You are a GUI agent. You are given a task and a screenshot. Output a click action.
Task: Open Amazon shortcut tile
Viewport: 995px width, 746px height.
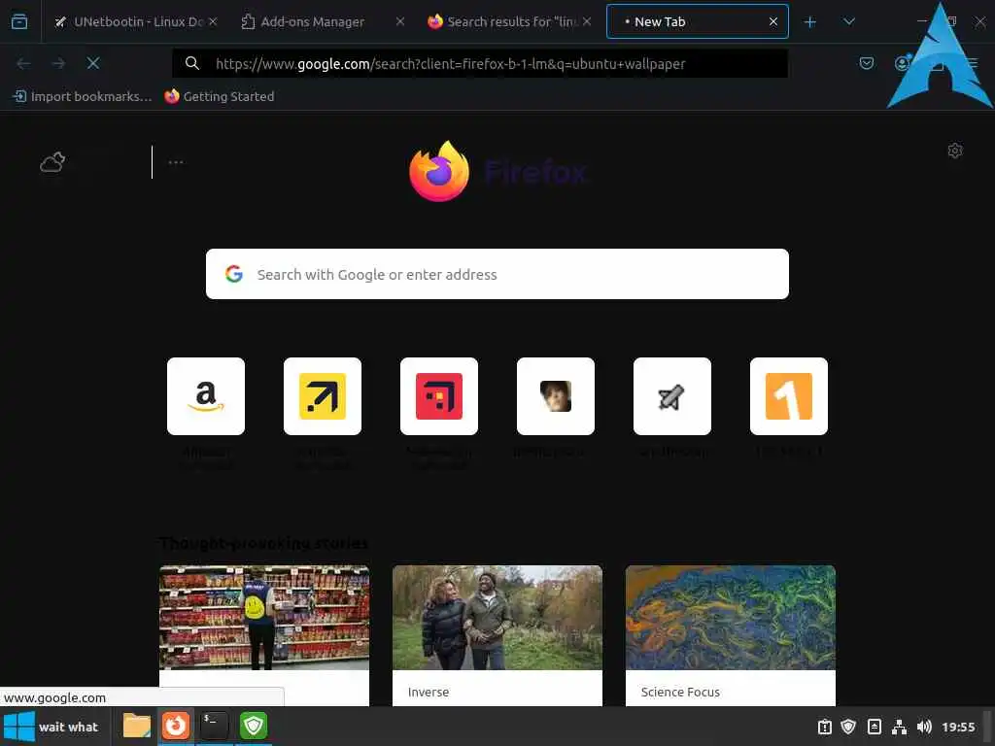206,396
